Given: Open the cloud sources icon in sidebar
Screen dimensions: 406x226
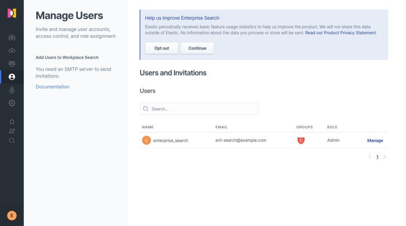Looking at the screenshot, I should pos(12,50).
